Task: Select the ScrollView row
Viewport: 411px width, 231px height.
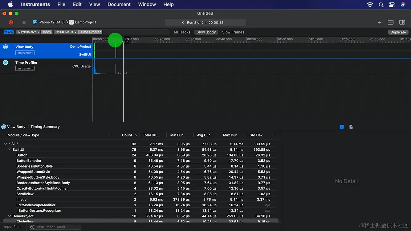Action: tap(140, 194)
